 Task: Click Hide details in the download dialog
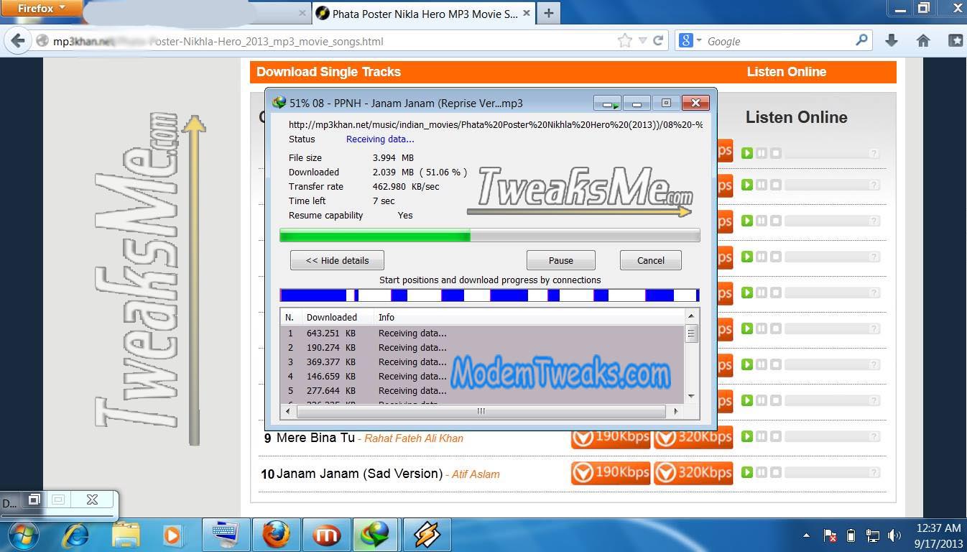pos(337,260)
